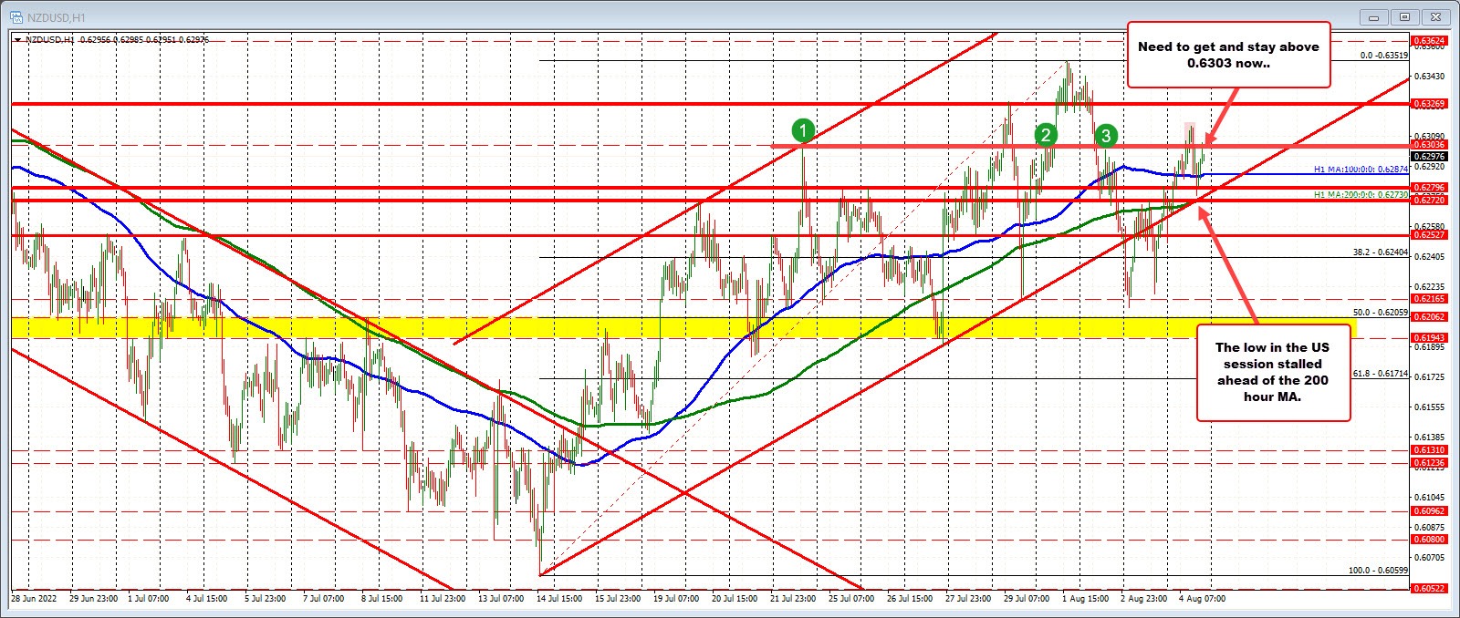
Task: Click the 5 Jul 23:00 time axis label
Action: coord(265,600)
